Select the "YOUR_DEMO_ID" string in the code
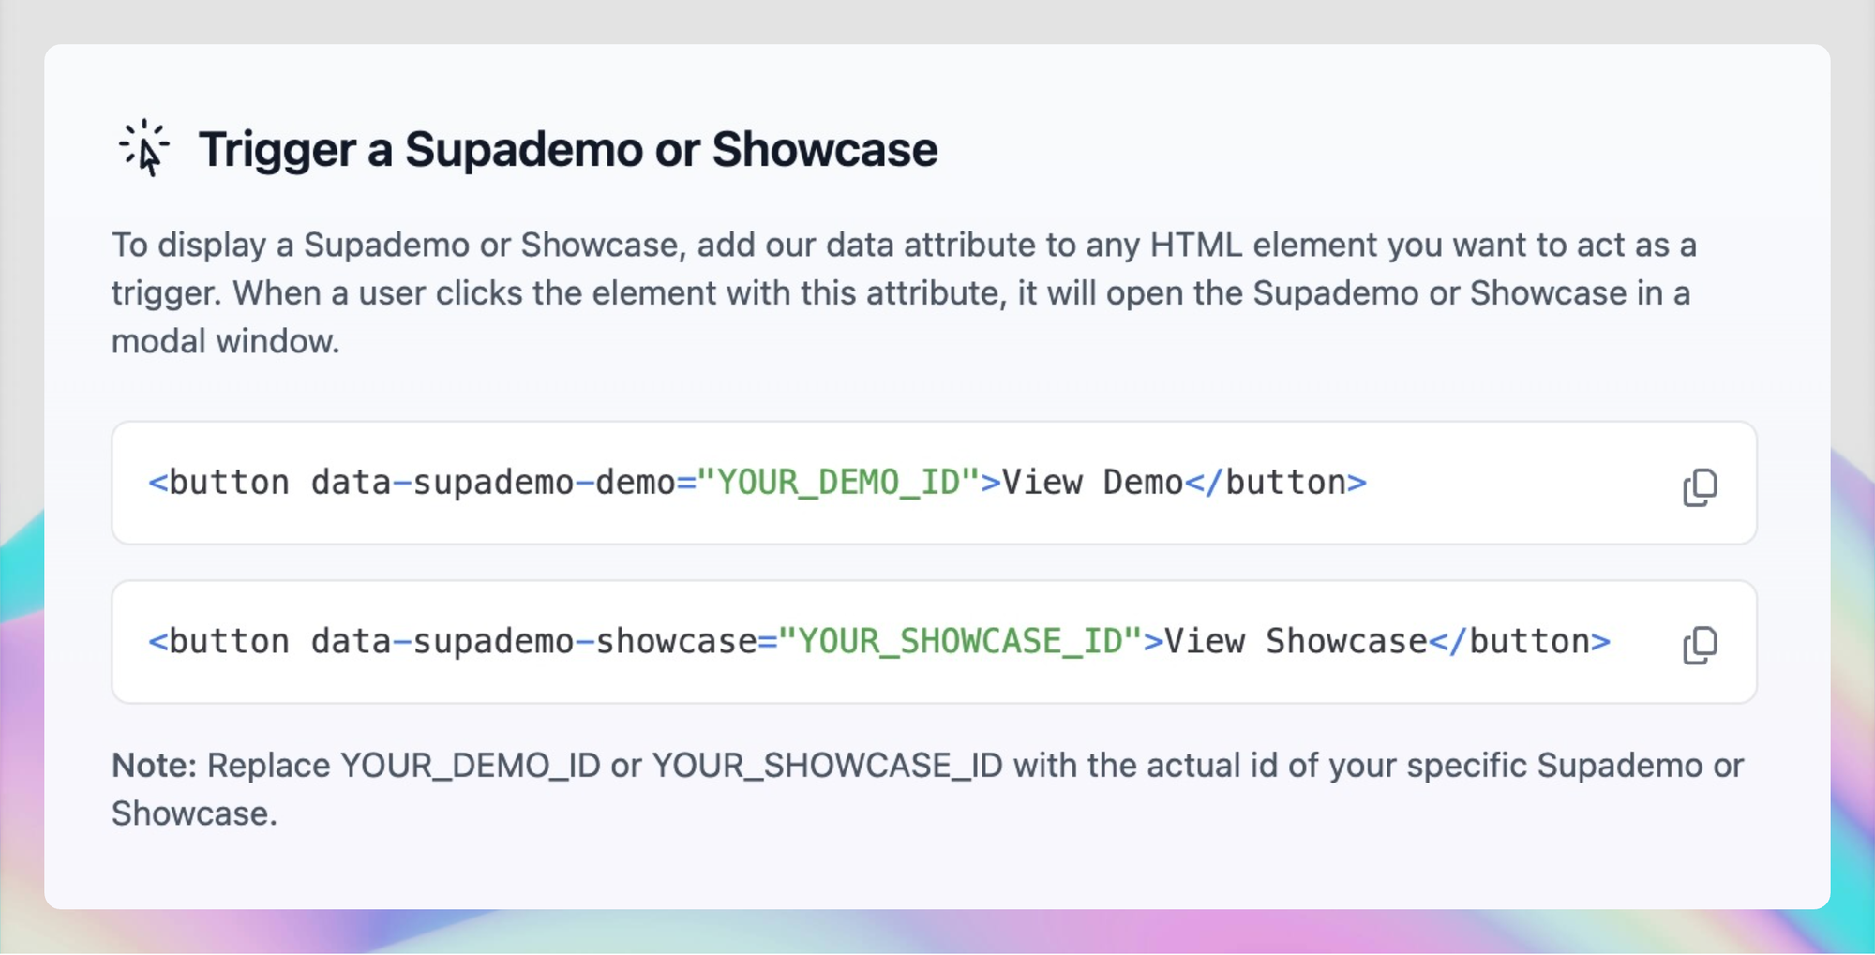The width and height of the screenshot is (1875, 955). tap(839, 483)
